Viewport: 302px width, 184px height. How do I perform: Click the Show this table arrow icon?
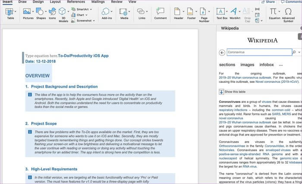click(x=221, y=92)
